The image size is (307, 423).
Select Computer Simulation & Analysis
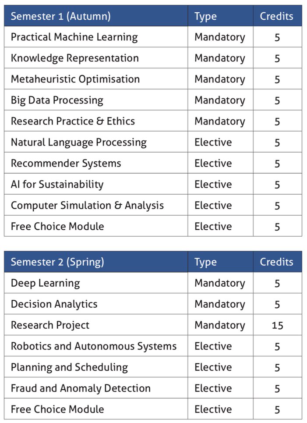87,206
